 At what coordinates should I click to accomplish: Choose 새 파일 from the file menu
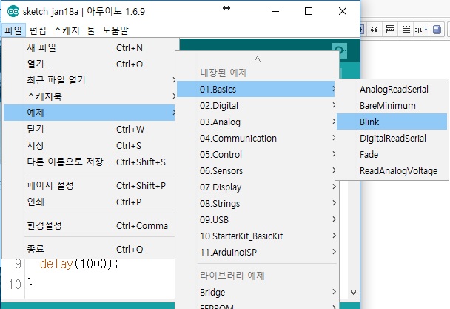[x=90, y=47]
